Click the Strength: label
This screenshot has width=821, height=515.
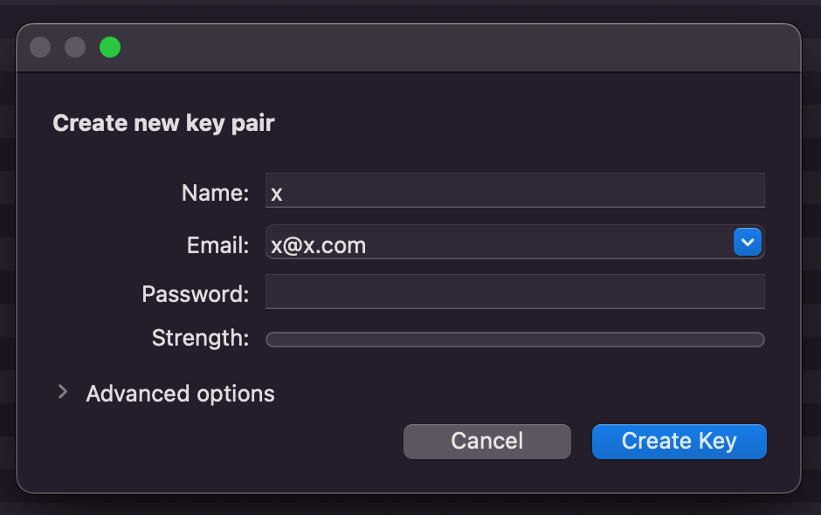pyautogui.click(x=201, y=338)
